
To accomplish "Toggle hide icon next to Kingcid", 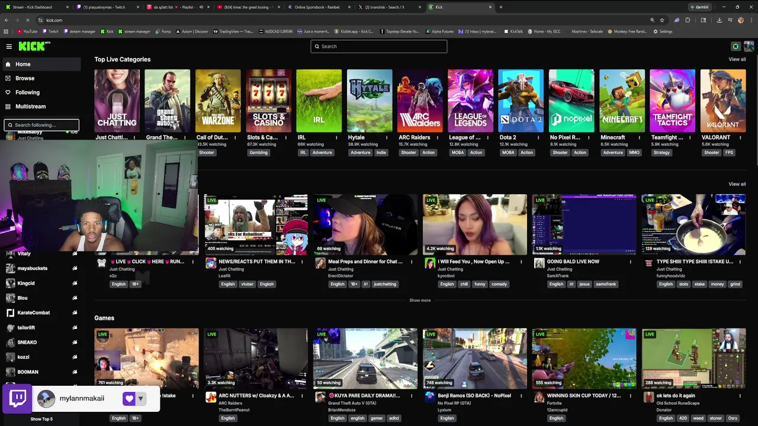I will click(75, 283).
